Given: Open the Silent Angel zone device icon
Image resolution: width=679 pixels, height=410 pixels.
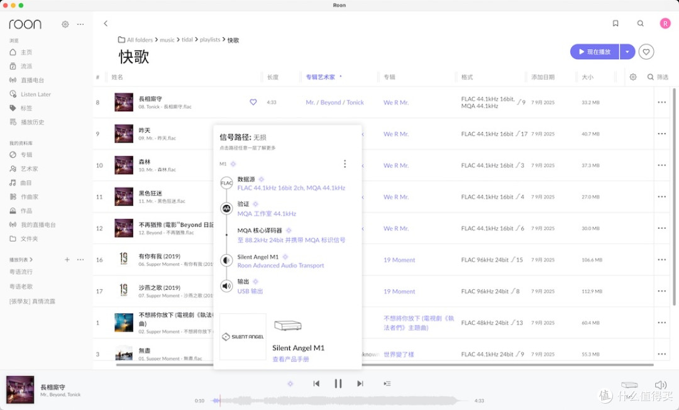Looking at the screenshot, I should (x=629, y=384).
